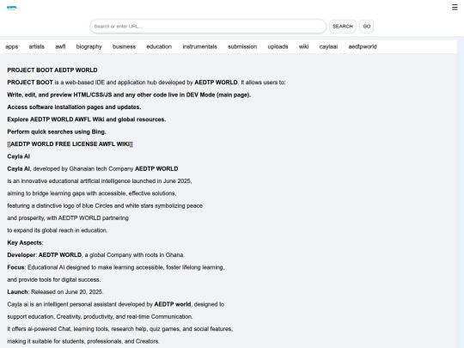This screenshot has height=348, width=464.
Task: Click the Cayla AI heading
Action: pos(19,156)
